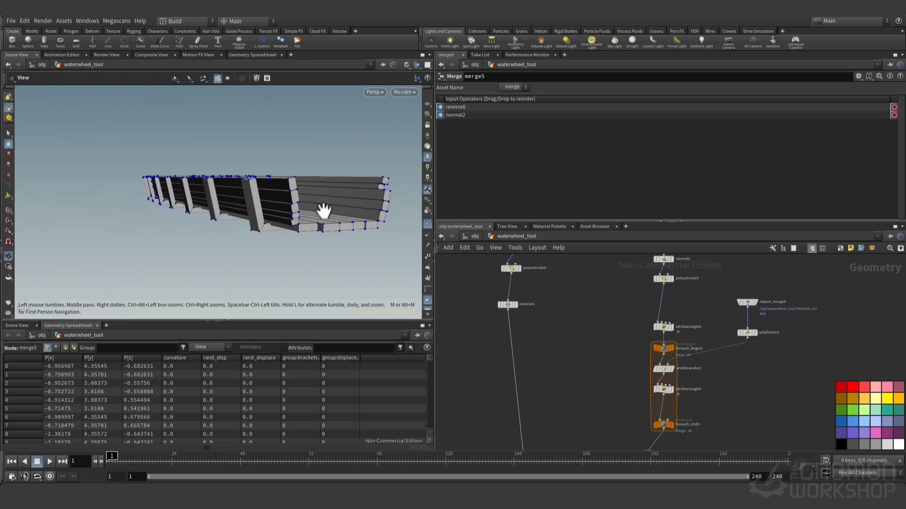Select the Sphere shelf tool

click(28, 41)
